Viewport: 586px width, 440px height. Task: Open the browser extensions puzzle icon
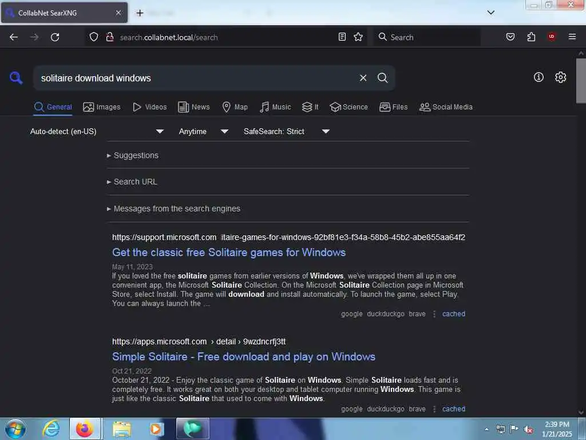point(531,37)
